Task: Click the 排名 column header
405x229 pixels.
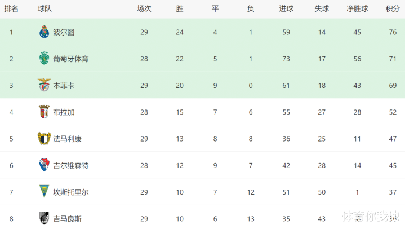Action: (11, 8)
